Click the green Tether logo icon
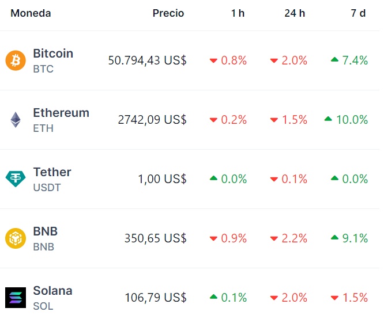This screenshot has height=323, width=384. [x=16, y=179]
